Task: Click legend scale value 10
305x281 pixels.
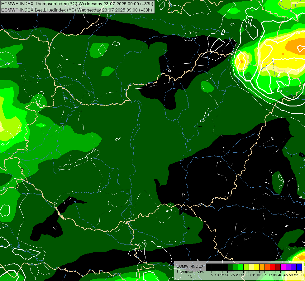Action: (217, 275)
